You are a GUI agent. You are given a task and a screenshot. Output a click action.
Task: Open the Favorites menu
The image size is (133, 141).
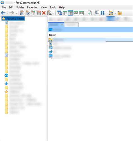[32, 7]
